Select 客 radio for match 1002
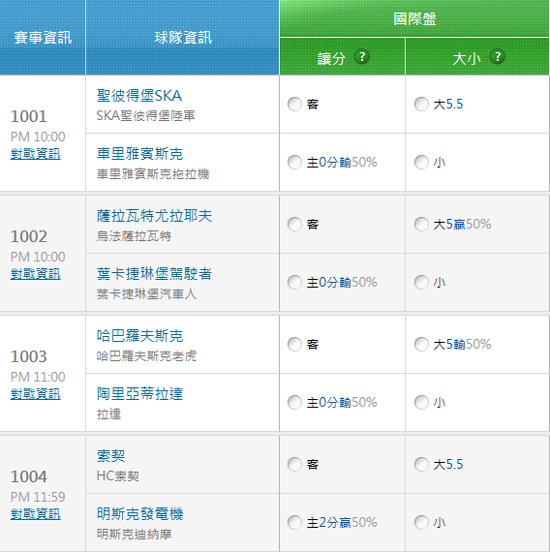 294,225
